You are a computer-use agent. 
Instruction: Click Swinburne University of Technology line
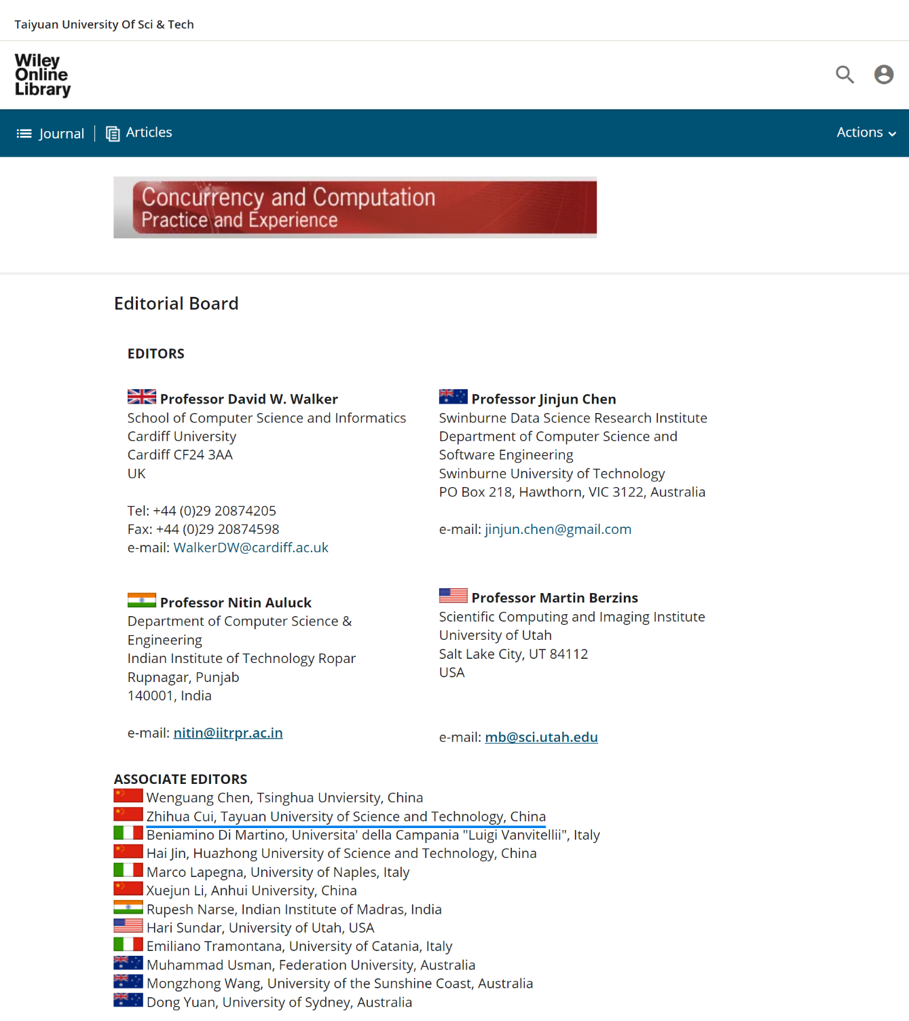[x=552, y=473]
